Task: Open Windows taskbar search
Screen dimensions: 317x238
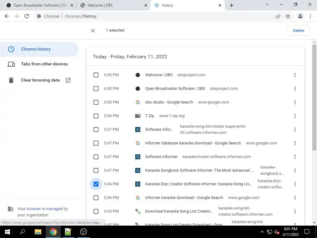Action: pyautogui.click(x=22, y=232)
